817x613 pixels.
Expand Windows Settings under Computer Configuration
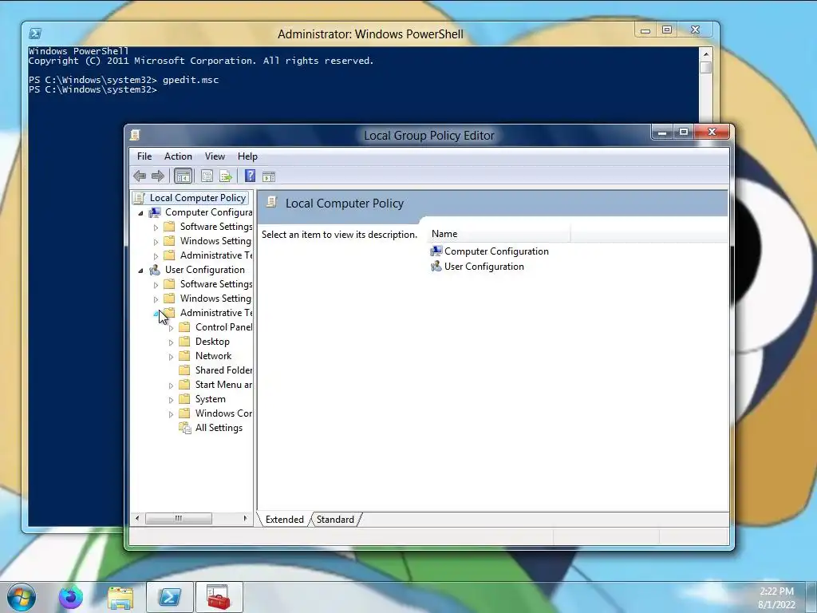point(156,242)
